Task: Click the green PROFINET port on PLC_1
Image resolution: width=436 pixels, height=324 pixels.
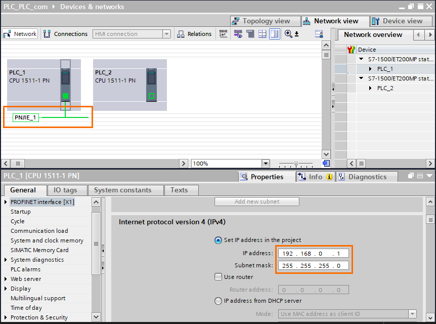Action: pyautogui.click(x=65, y=96)
